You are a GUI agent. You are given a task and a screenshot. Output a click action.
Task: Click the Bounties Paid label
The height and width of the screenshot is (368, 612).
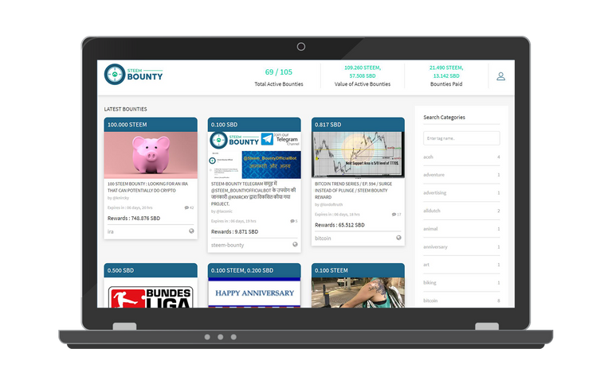446,84
